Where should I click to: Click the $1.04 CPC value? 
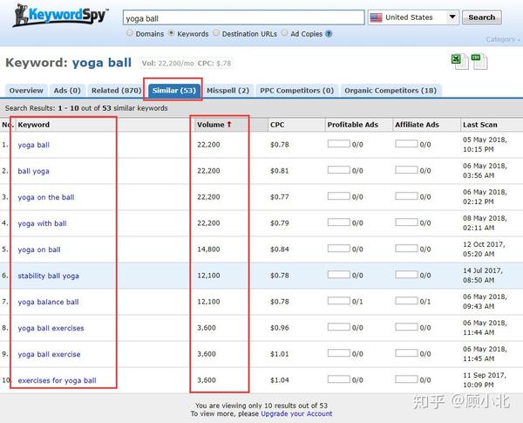click(280, 380)
